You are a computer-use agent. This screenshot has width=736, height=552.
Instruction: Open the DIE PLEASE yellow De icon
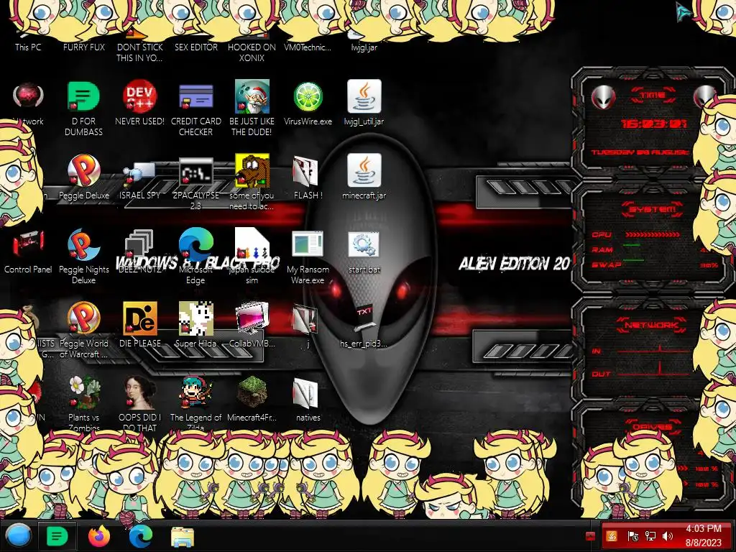(139, 318)
